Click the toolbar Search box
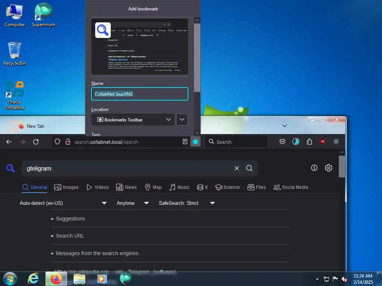Screen dimensions: 382x286 point(236,142)
